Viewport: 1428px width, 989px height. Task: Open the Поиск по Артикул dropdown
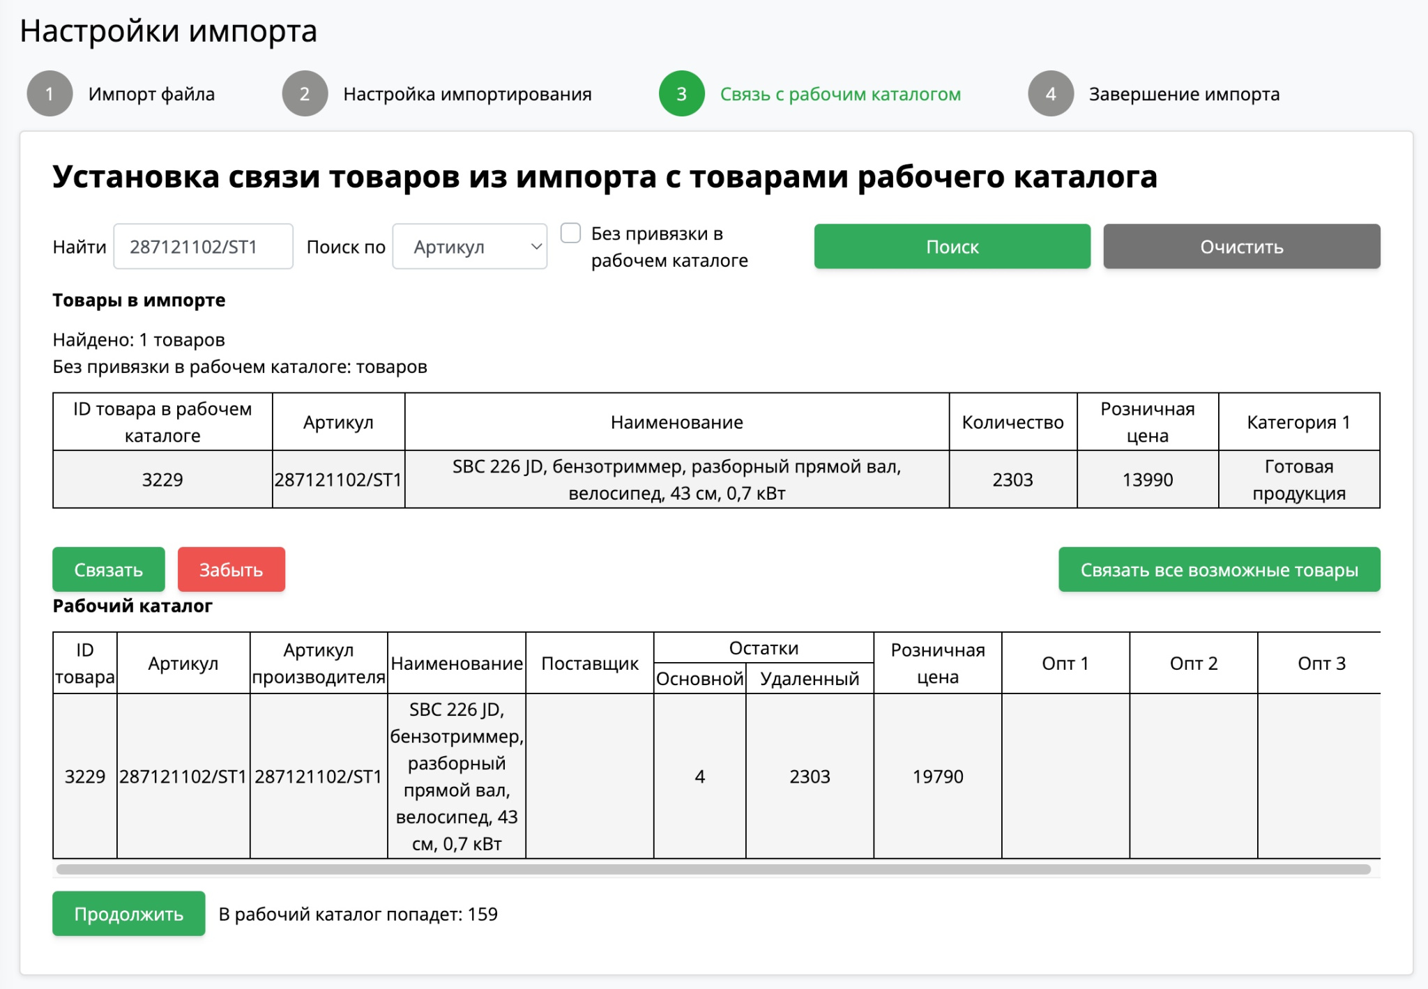469,247
